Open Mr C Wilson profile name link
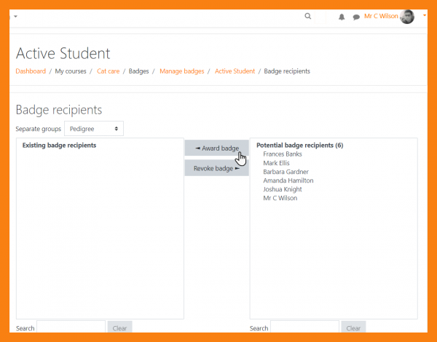Image resolution: width=437 pixels, height=342 pixels. 381,16
